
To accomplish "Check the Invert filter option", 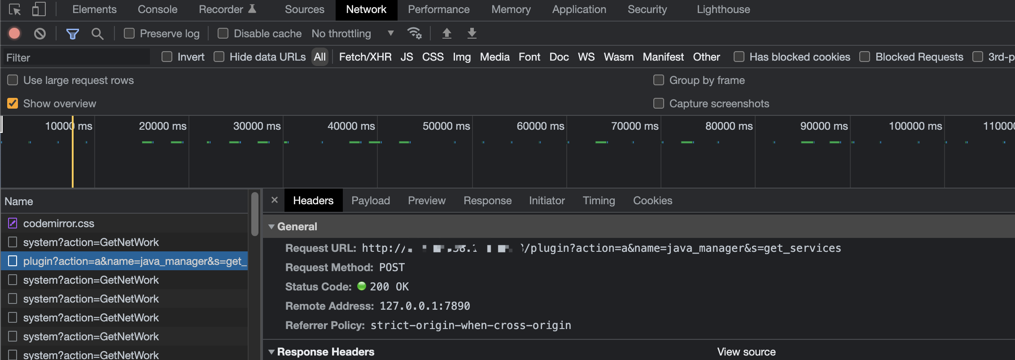I will pyautogui.click(x=167, y=57).
